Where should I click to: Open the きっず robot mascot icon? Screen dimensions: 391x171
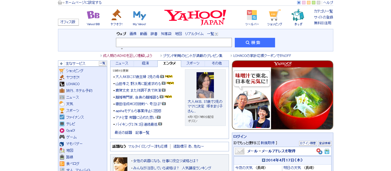[x=298, y=15]
